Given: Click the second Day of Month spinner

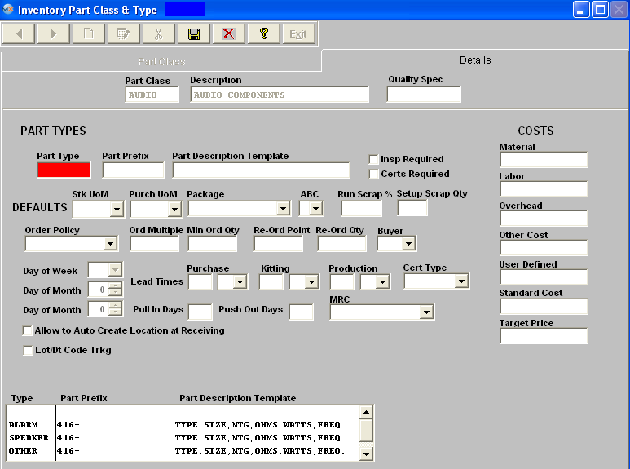Looking at the screenshot, I should tap(105, 309).
